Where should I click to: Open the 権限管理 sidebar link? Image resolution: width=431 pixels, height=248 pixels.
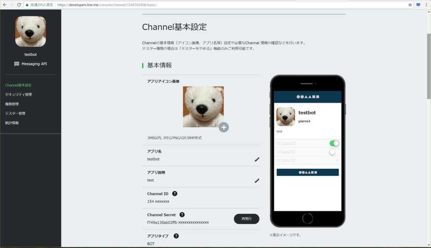[x=12, y=103]
